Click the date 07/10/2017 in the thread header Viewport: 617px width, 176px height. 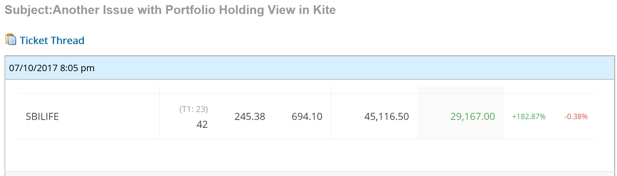tap(33, 68)
